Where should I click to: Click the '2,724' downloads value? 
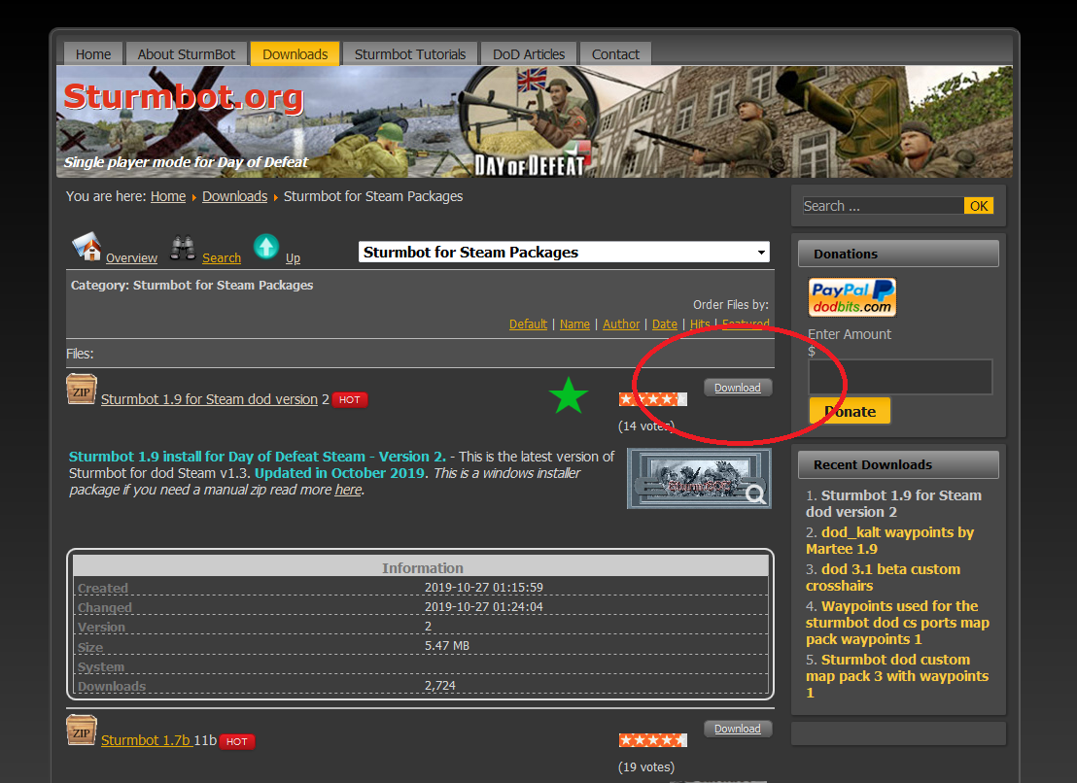point(439,686)
